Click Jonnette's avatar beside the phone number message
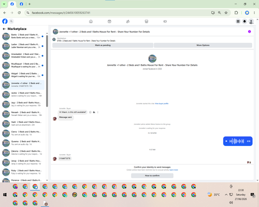This screenshot has width=259, height=207. point(55,159)
